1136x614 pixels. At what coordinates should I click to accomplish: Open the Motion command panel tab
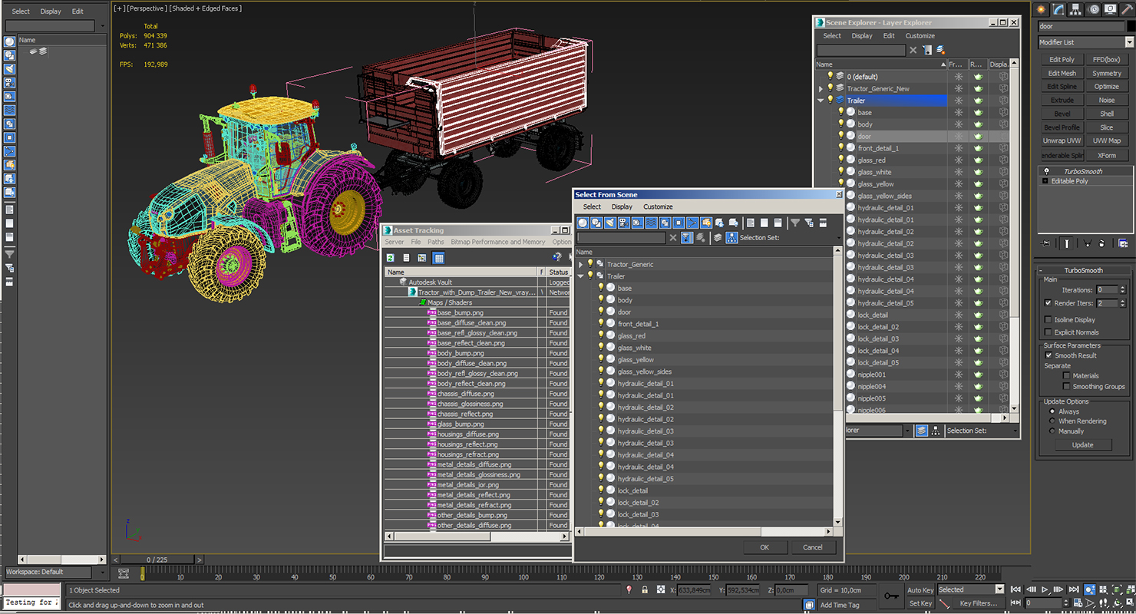(x=1094, y=9)
